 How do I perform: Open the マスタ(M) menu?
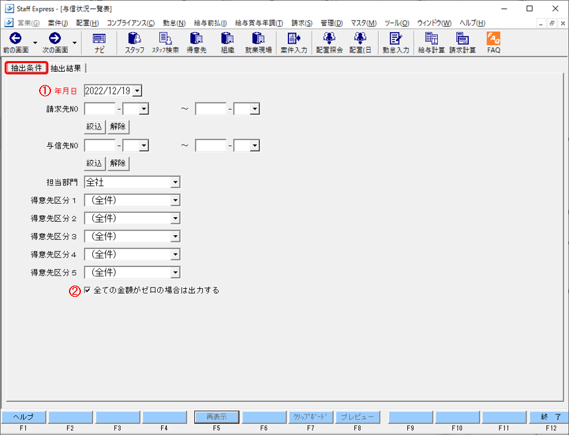(363, 23)
